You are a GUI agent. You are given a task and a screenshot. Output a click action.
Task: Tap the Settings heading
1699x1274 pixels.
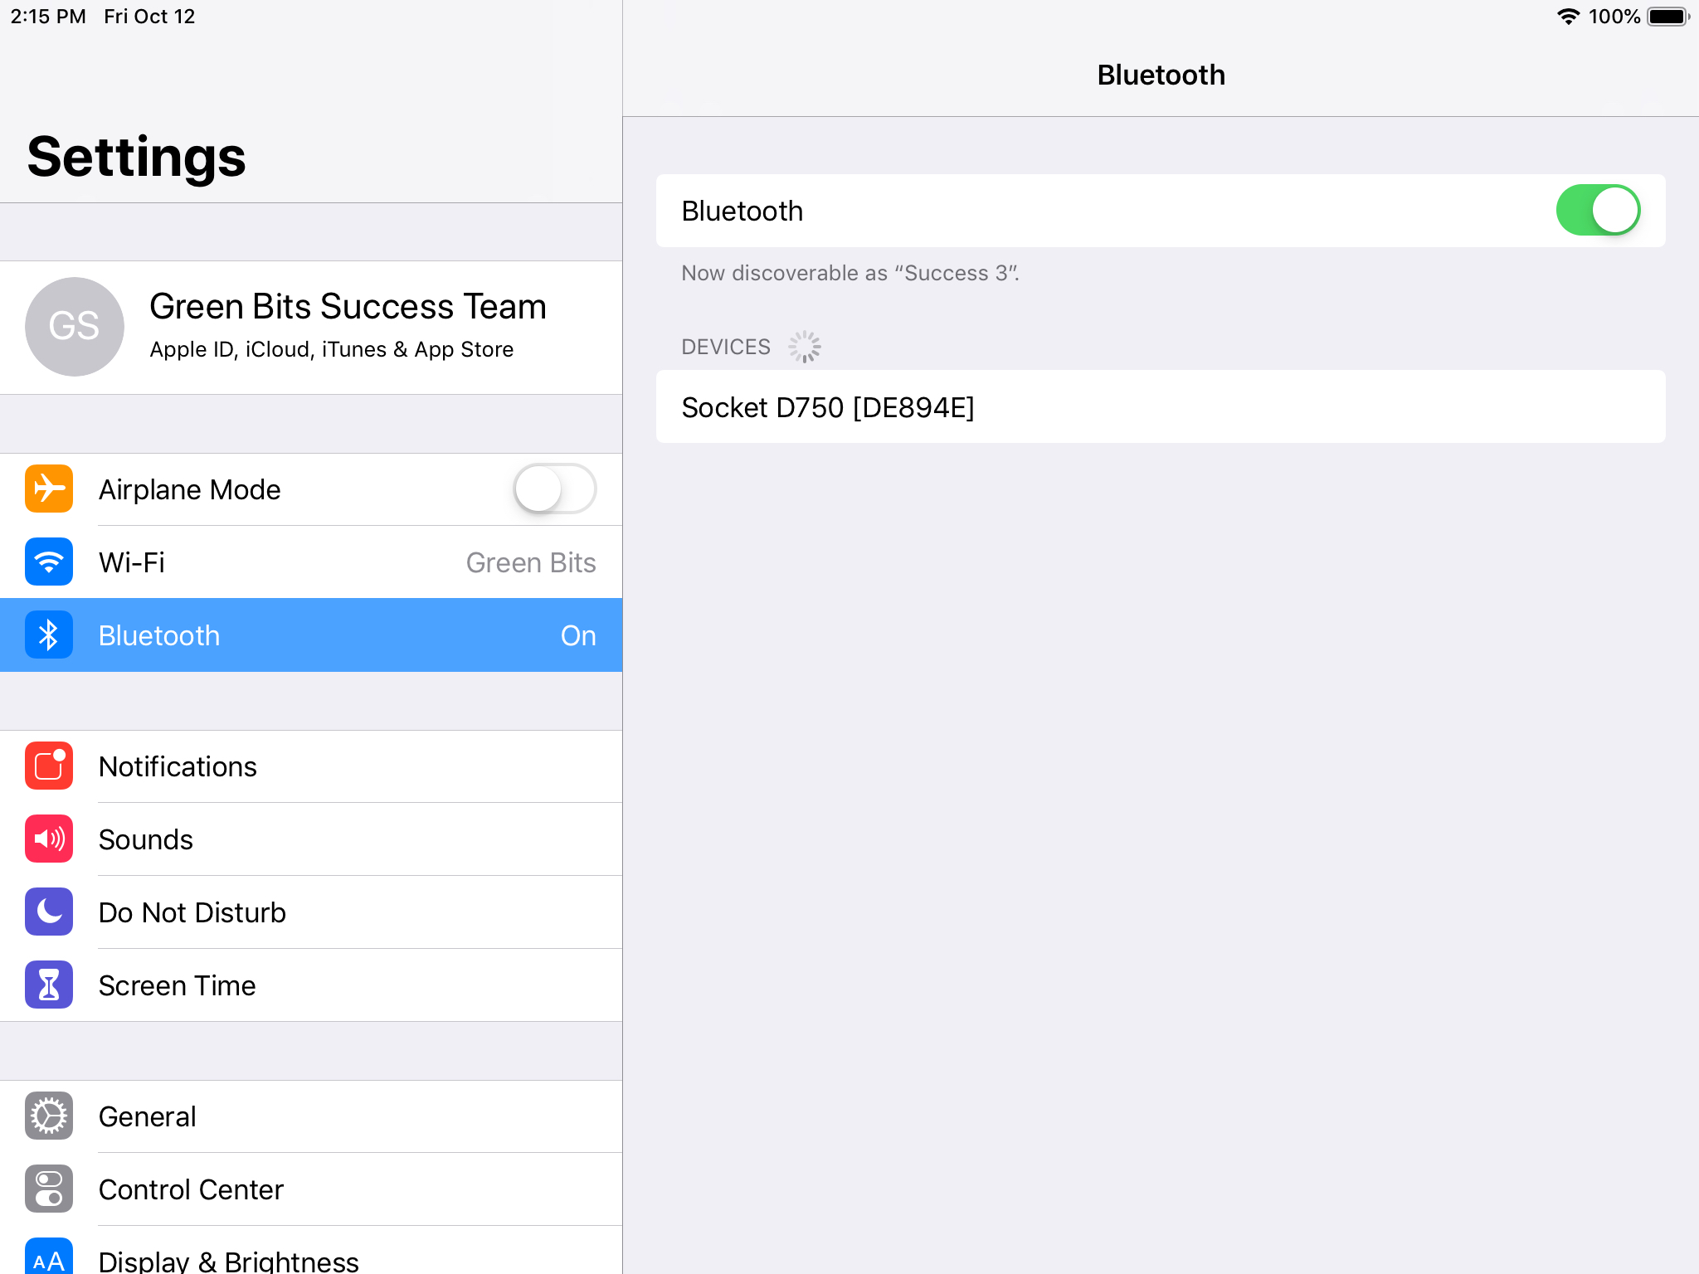[137, 157]
